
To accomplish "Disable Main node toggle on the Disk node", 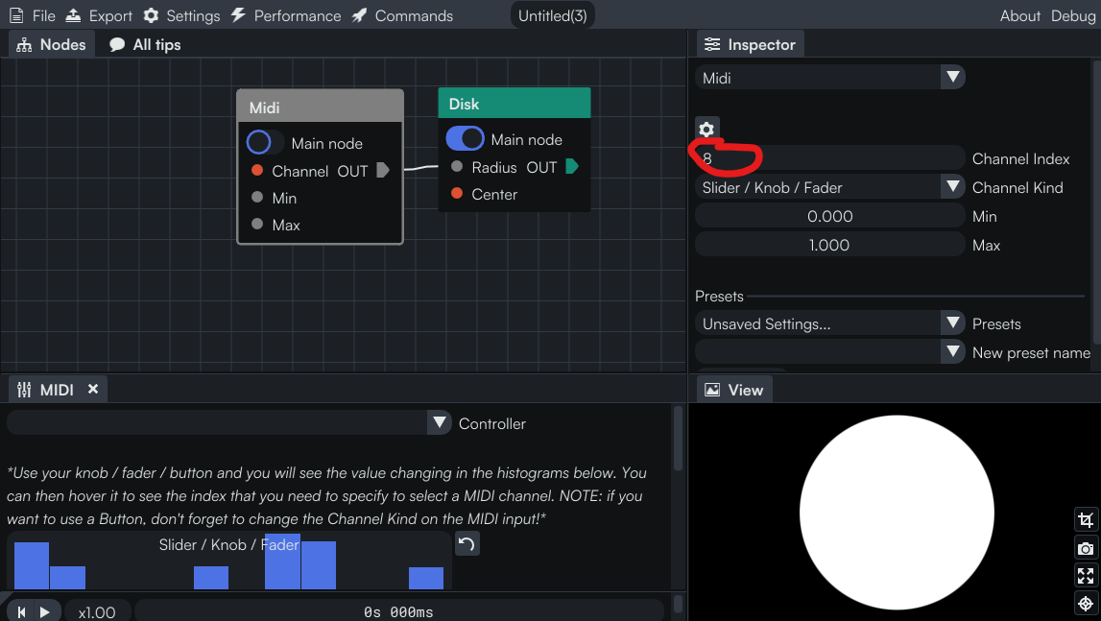I will click(465, 139).
